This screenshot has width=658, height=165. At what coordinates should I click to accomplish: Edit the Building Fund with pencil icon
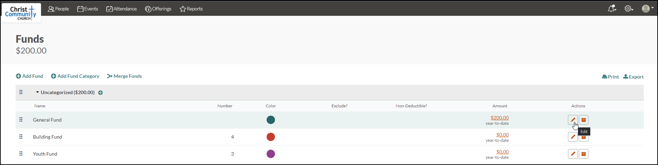572,137
